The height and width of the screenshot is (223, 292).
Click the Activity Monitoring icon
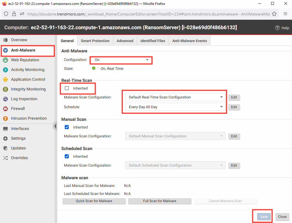pyautogui.click(x=5, y=70)
